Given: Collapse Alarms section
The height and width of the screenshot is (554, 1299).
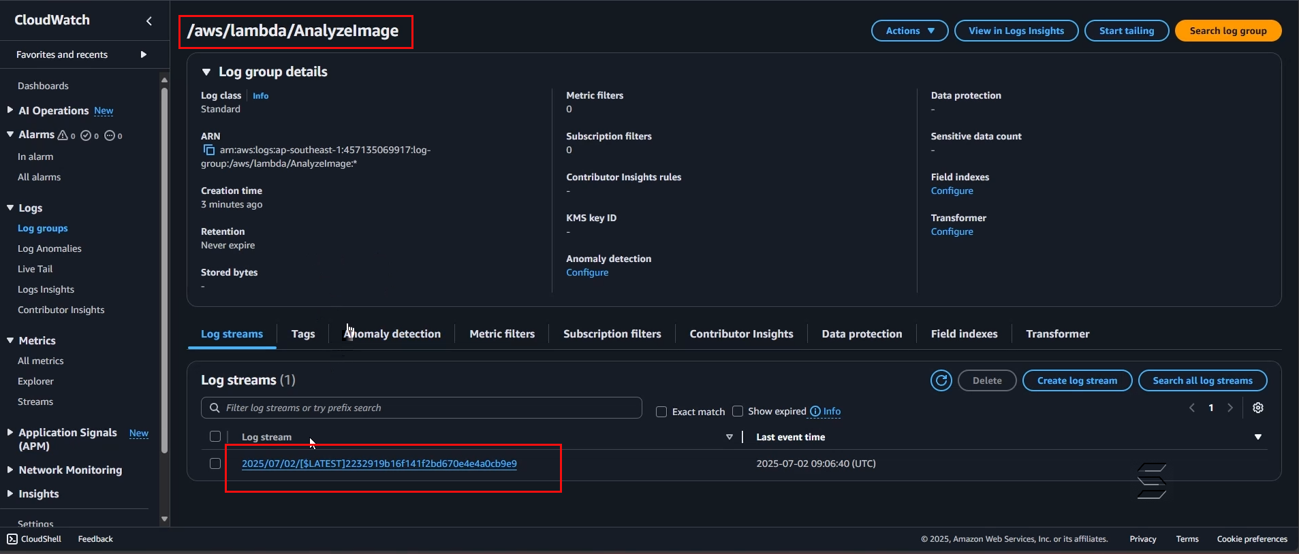Looking at the screenshot, I should point(10,134).
